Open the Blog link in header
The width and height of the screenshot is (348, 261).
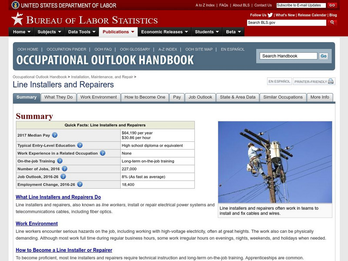pos(333,15)
